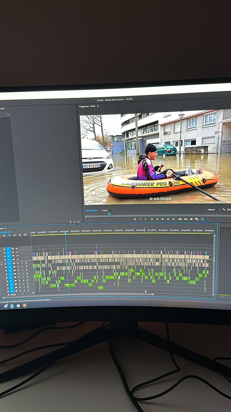Solo audio track A6
The image size is (231, 412).
pos(24,281)
